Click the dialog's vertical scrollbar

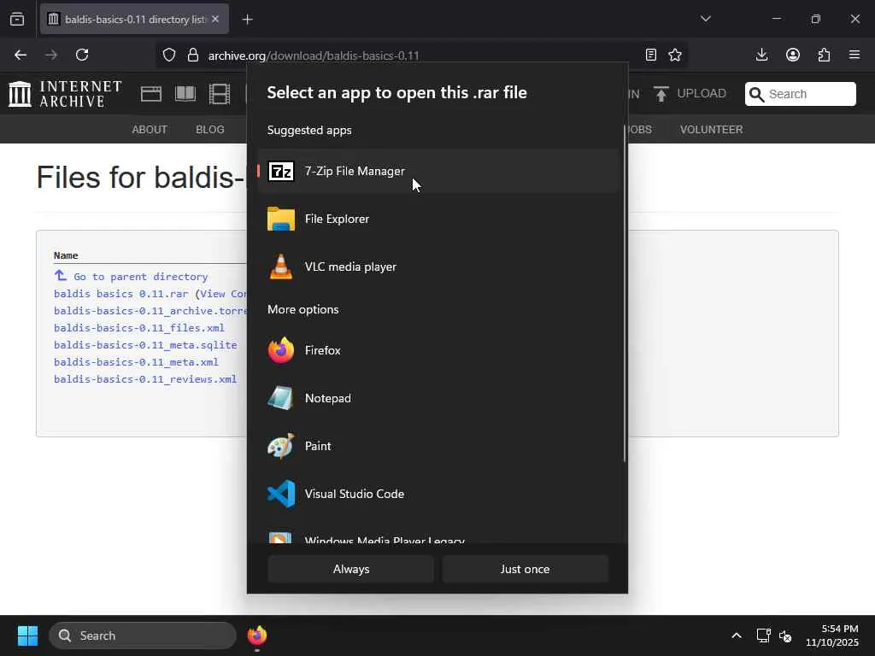point(625,294)
